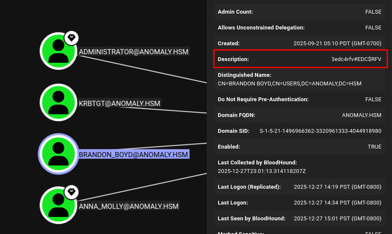This screenshot has height=234, width=392.
Task: Click the KRBTGT@ANOMALY.HSM node label
Action: click(x=119, y=103)
